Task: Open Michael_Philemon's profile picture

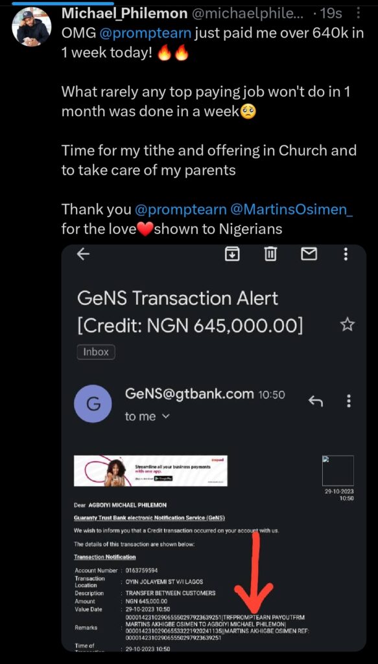Action: [x=31, y=27]
